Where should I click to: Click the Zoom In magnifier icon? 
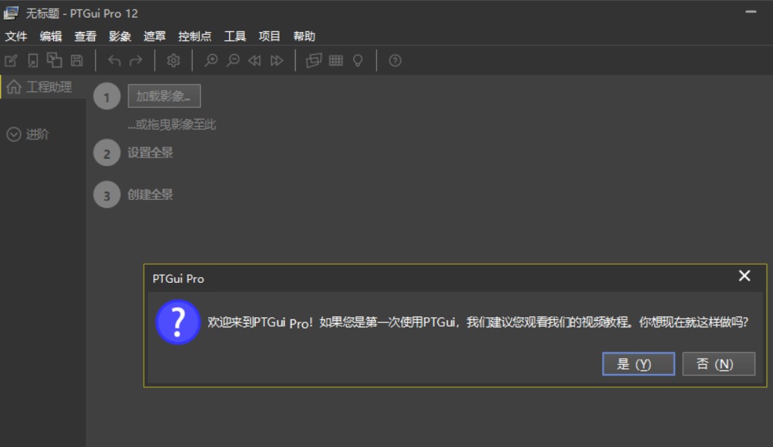(211, 61)
